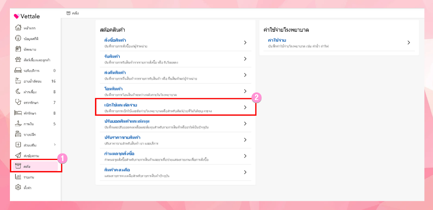Click the appointments (นัดหมาย) calendar icon

click(18, 49)
